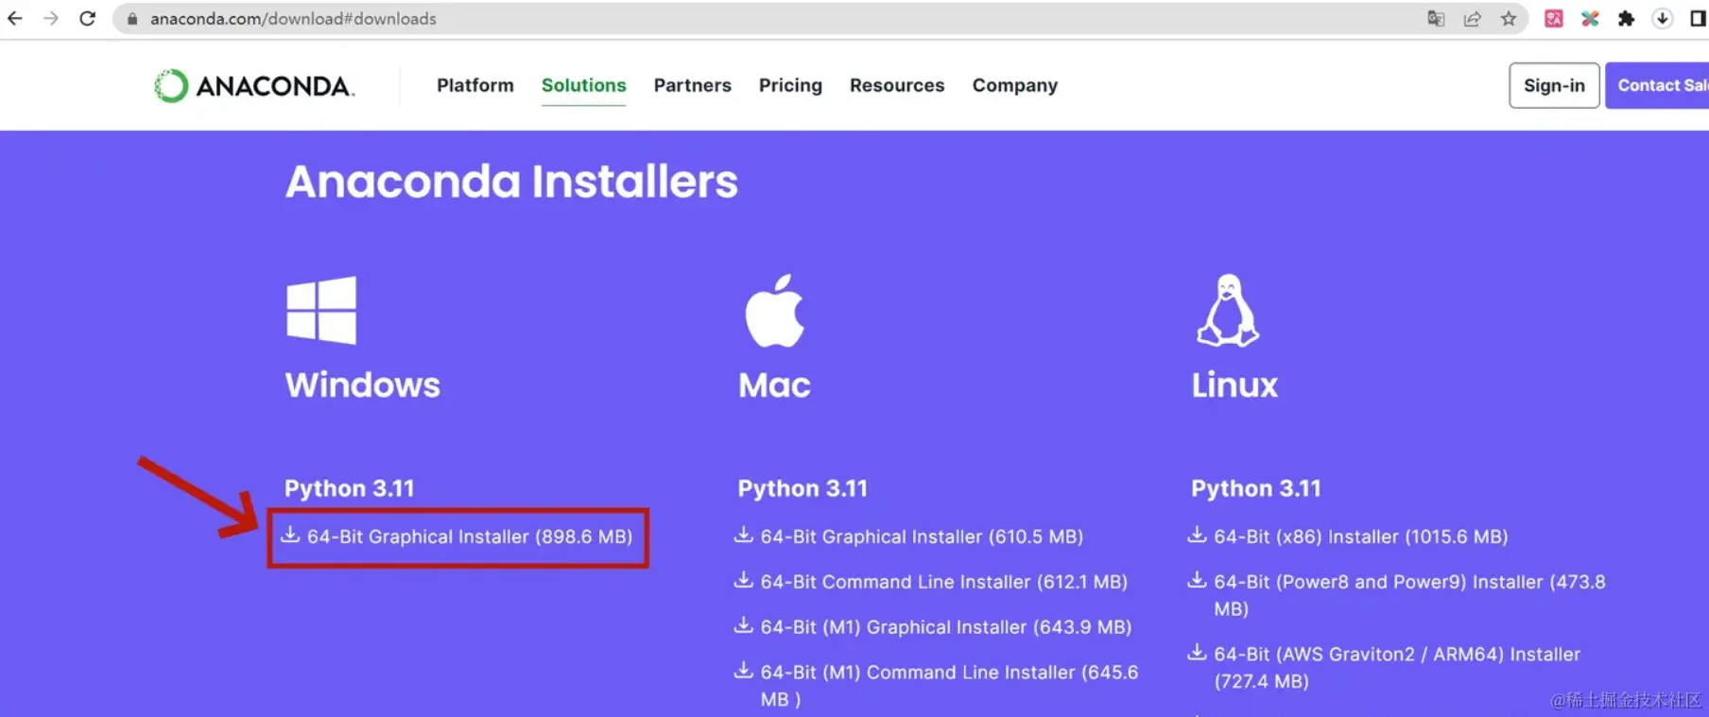
Task: Click the browser forward arrow
Action: (x=51, y=18)
